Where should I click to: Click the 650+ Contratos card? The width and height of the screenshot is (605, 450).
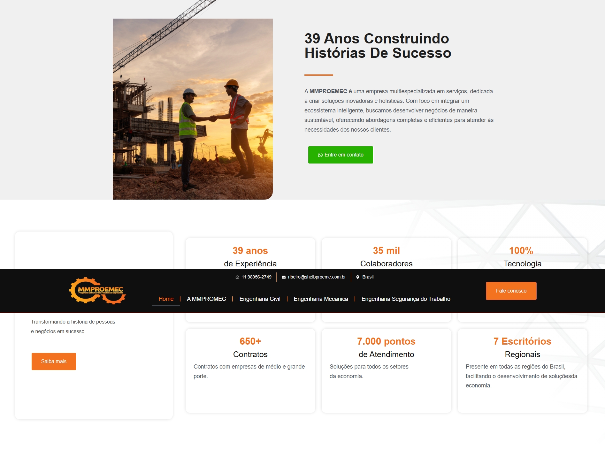250,370
